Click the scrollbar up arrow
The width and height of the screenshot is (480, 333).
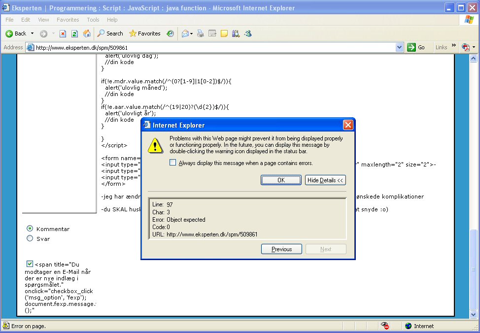473,58
